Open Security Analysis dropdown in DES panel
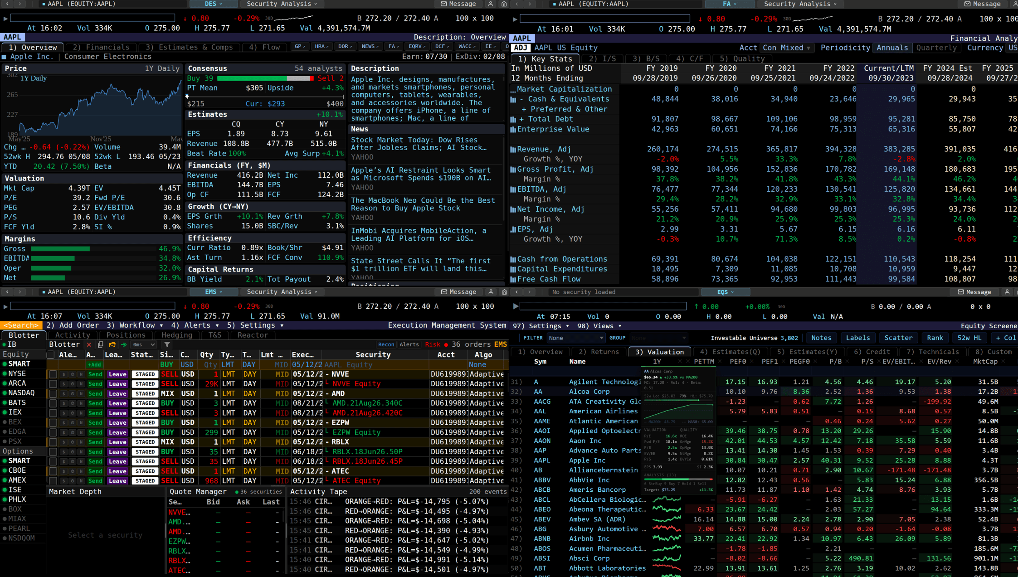Viewport: 1018px width, 577px height. [x=282, y=4]
